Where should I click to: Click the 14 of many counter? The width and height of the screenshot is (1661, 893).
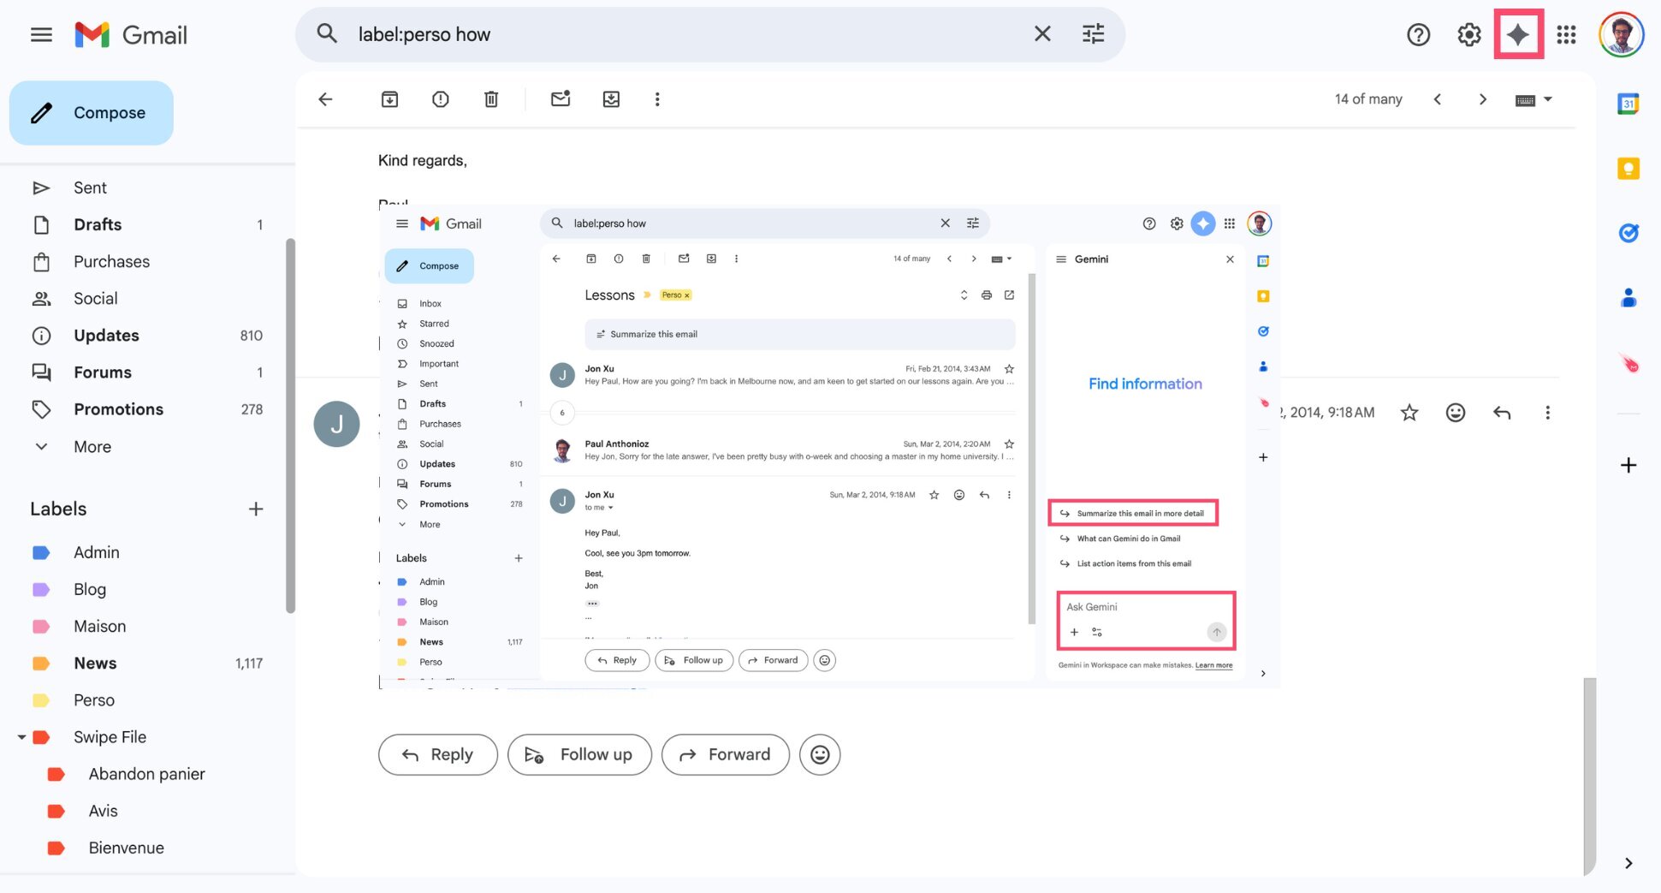pos(1367,99)
